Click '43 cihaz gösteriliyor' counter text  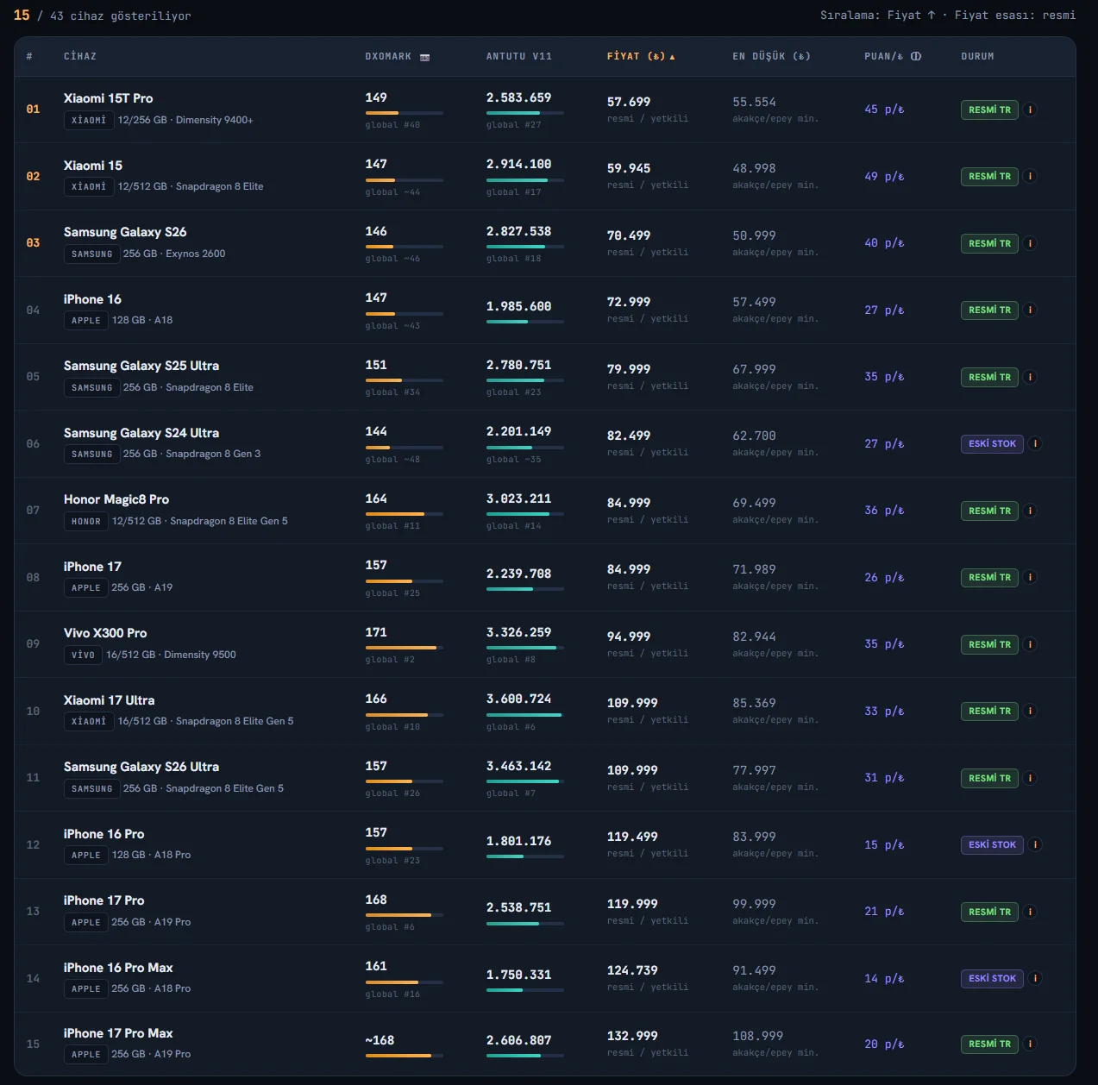pyautogui.click(x=121, y=16)
